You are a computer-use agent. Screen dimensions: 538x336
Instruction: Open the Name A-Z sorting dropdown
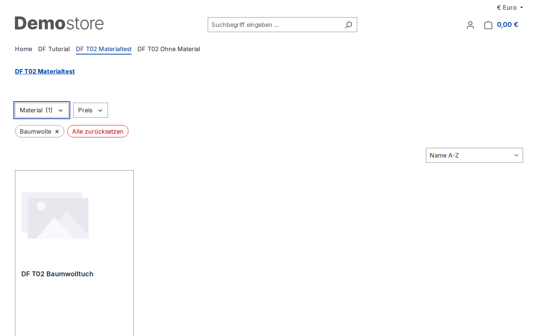click(x=474, y=155)
